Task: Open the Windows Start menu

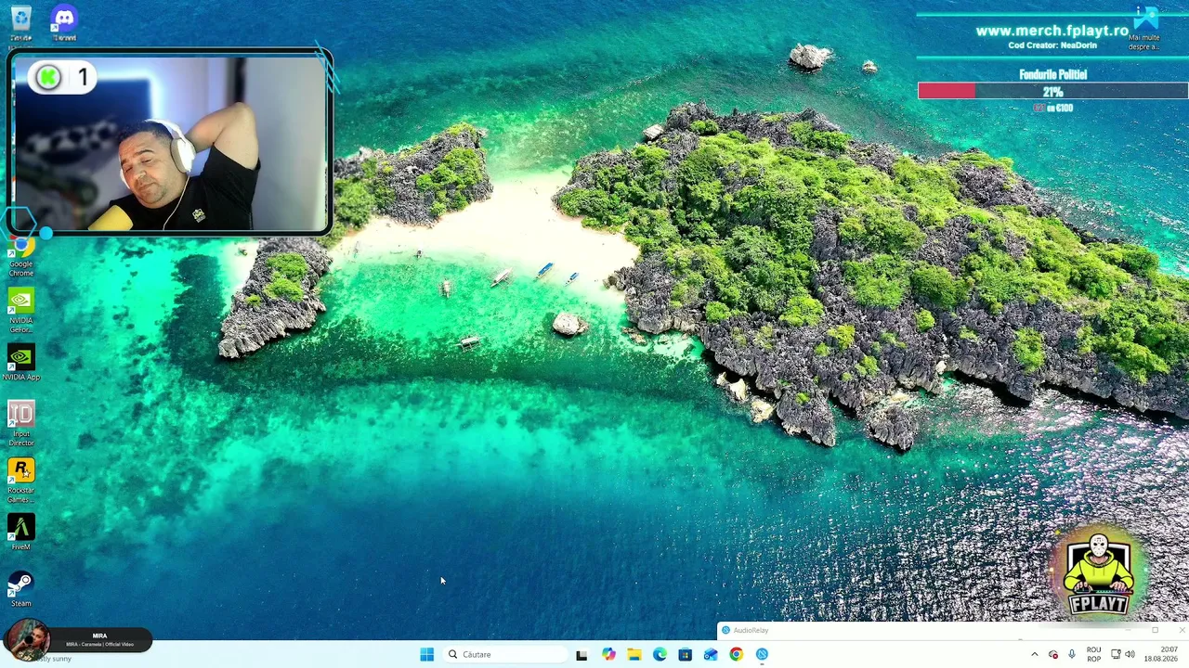Action: 426,654
